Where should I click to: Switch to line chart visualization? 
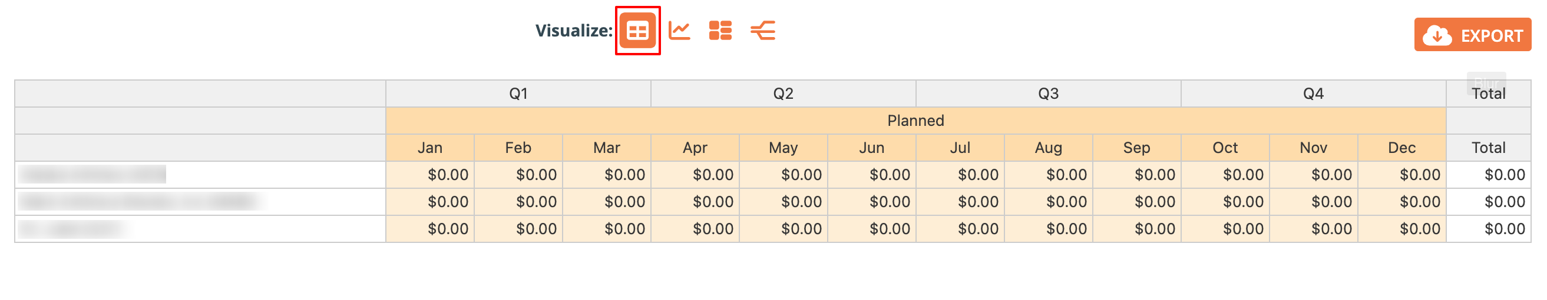tap(679, 31)
